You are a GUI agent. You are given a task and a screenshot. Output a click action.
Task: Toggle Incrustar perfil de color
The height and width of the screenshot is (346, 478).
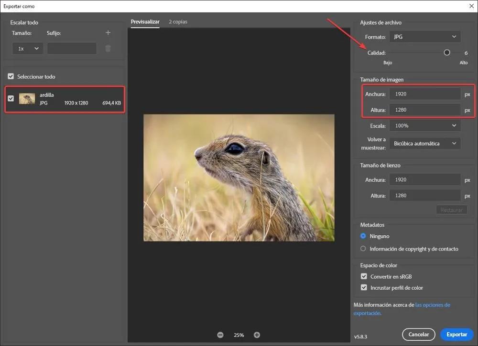click(364, 288)
